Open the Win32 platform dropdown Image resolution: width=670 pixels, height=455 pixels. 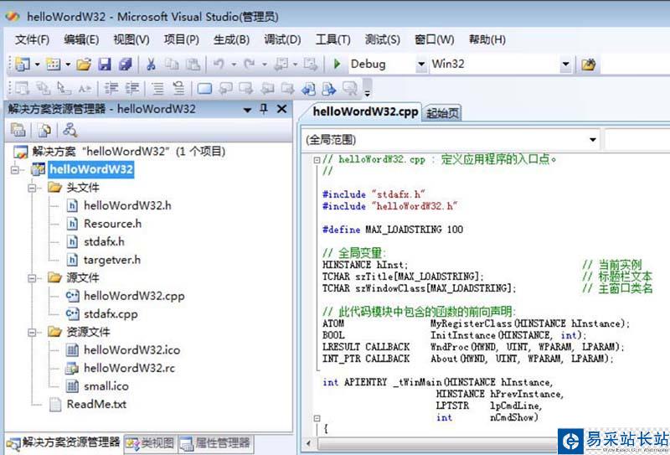click(565, 65)
